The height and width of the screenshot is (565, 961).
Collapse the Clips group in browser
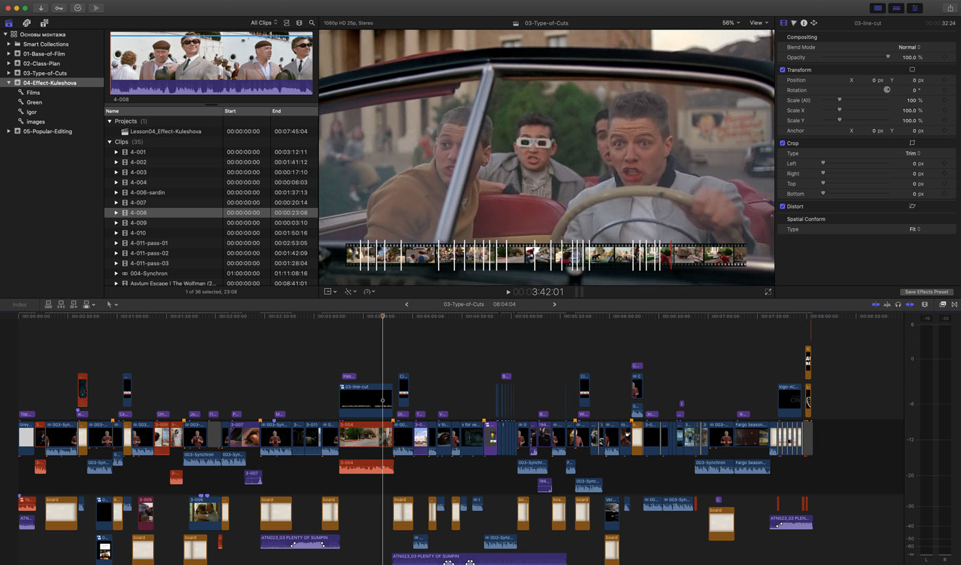110,142
